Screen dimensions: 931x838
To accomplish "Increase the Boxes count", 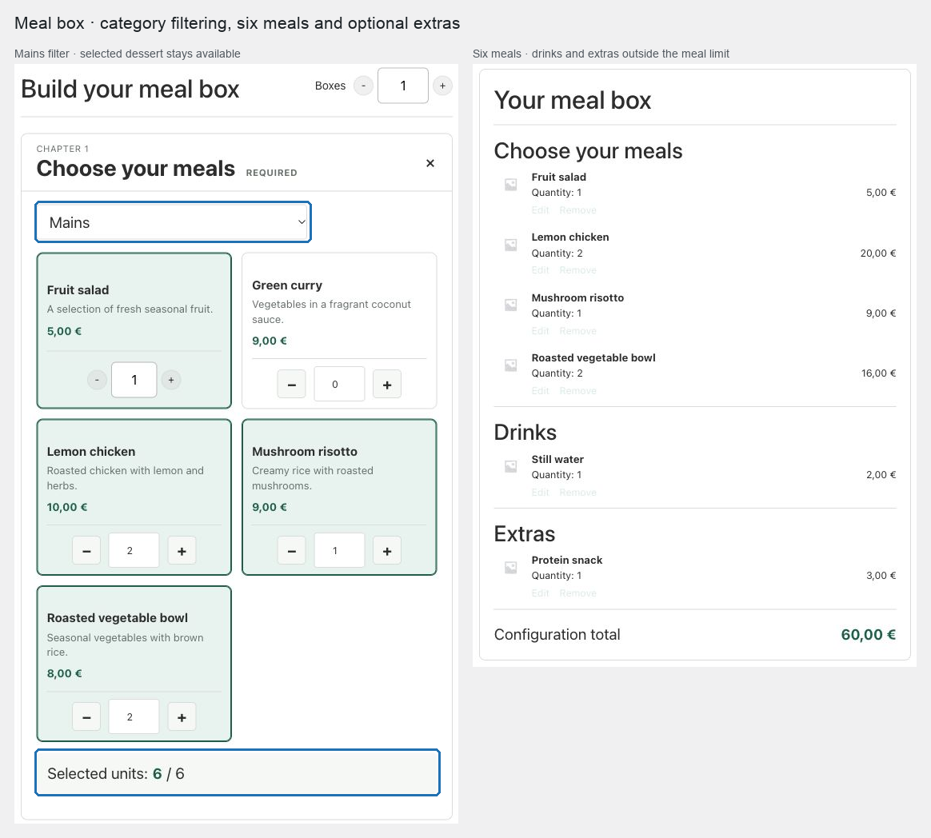I will (442, 86).
